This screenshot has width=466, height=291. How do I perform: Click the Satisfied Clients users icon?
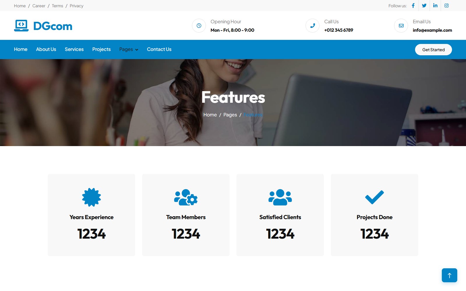pos(280,197)
